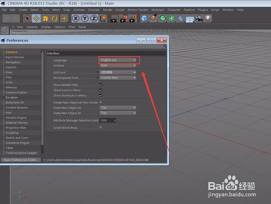Viewport: 271px width, 204px height.
Task: Select OpenGL in preferences list
Action: tap(11, 67)
